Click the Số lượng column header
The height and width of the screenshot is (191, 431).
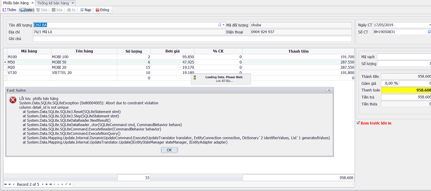click(x=134, y=51)
